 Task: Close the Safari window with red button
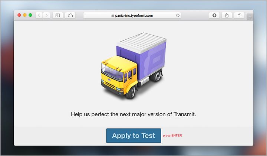(19, 15)
